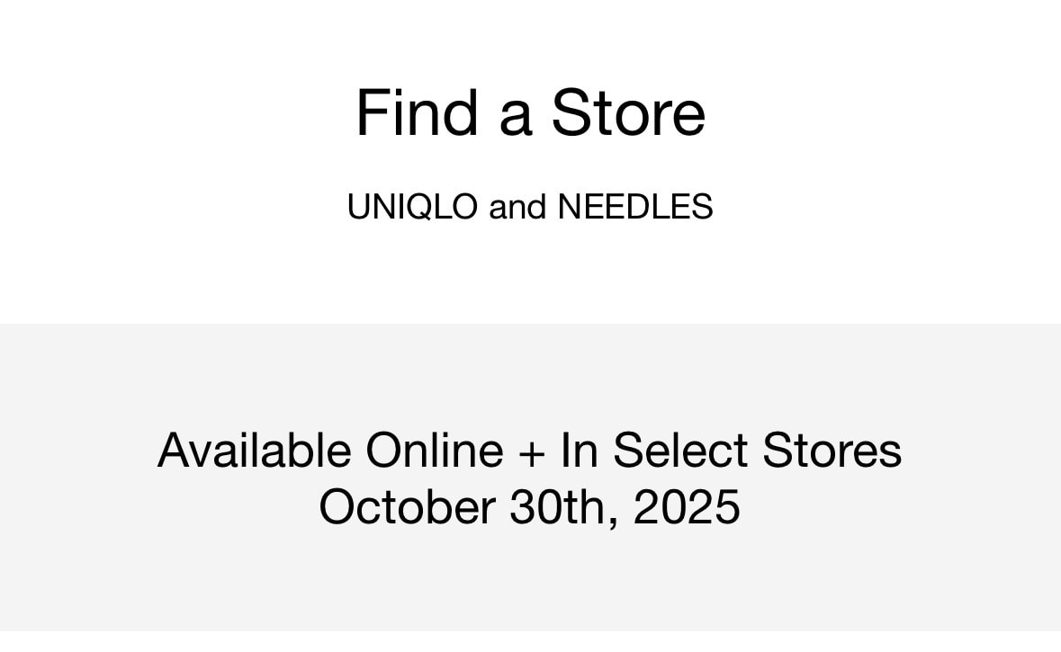Screen dimensions: 1061x652
Task: Click the word October in the date
Action: coord(407,506)
